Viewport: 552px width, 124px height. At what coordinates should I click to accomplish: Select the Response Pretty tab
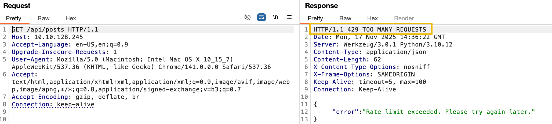click(x=315, y=18)
